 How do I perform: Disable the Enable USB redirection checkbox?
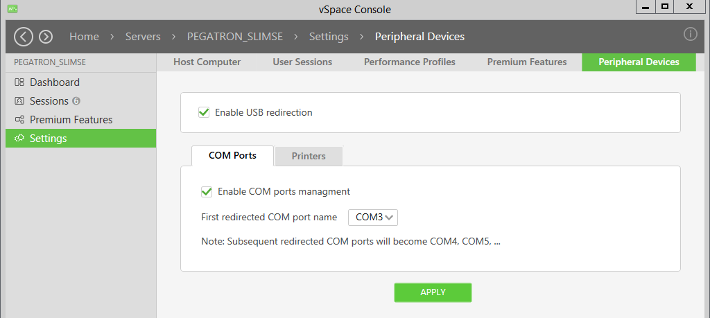tap(204, 112)
